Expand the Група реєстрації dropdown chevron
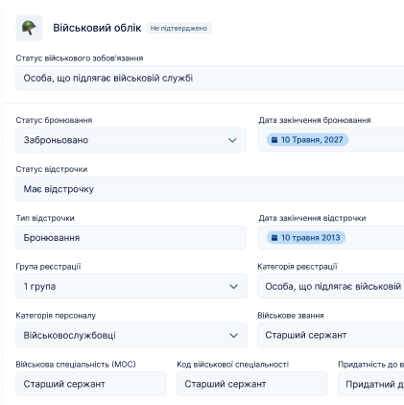404x405 pixels. (233, 286)
